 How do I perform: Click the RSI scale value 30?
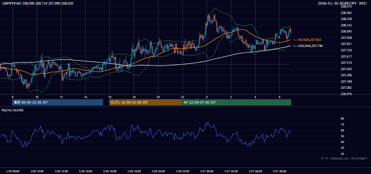pos(342,148)
